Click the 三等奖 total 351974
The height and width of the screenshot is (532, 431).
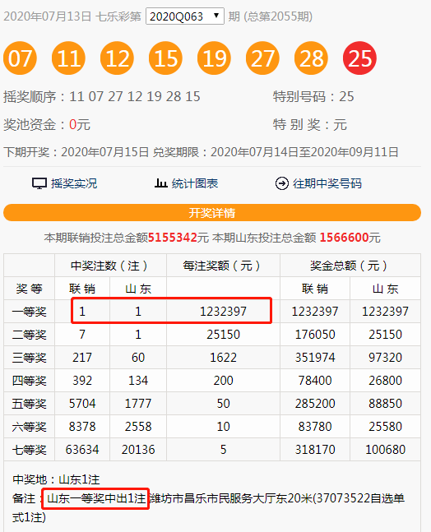pos(315,358)
